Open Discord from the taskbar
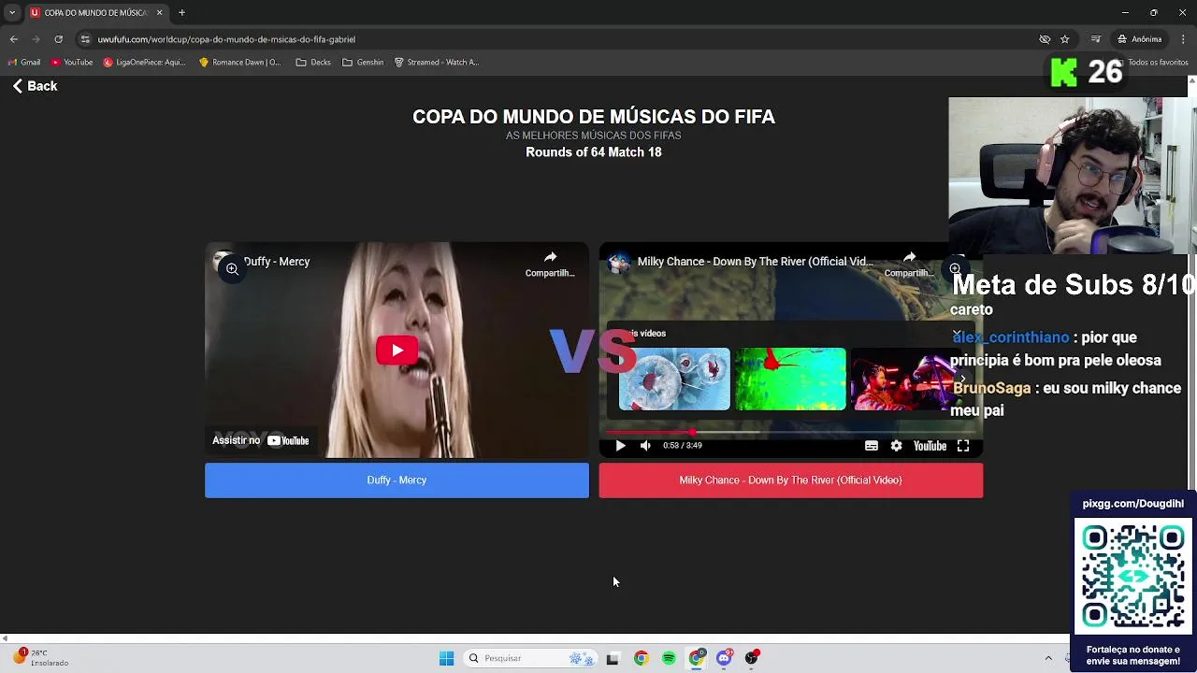This screenshot has height=673, width=1197. click(x=724, y=659)
